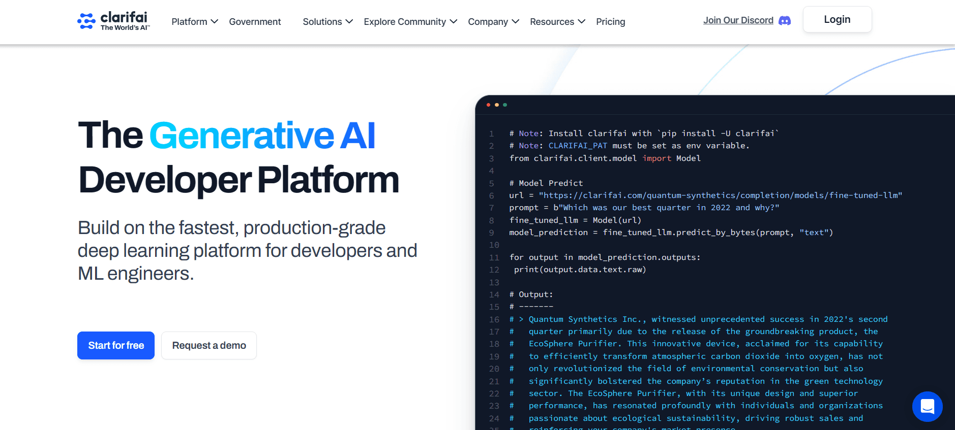Click the clarifai wordmark text

[124, 18]
